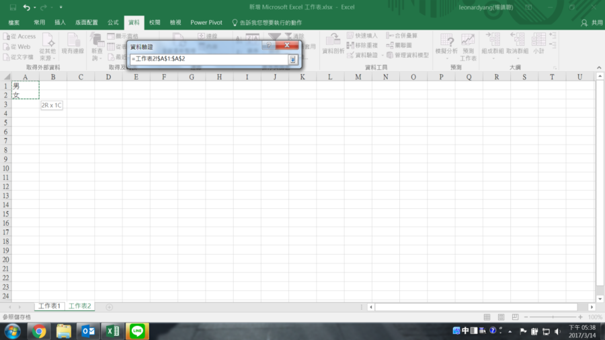Click the 共用 share button
605x340 pixels.
[x=592, y=22]
